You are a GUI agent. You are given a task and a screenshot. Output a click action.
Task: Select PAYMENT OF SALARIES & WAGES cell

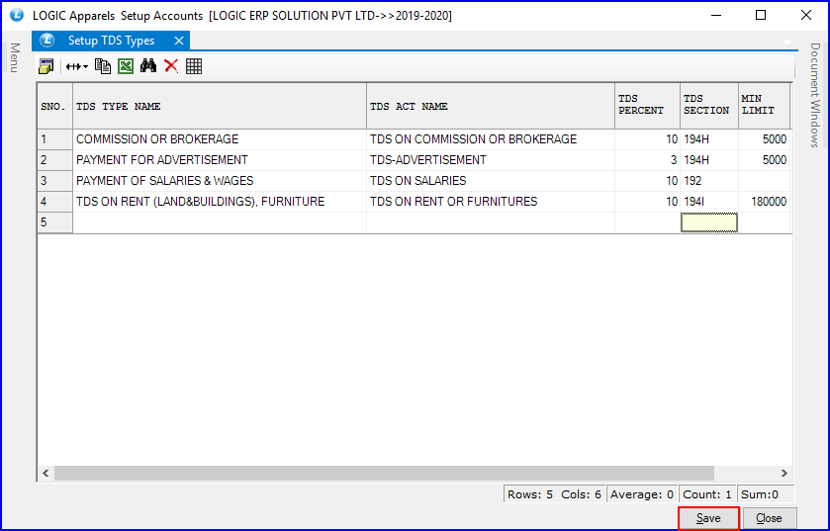tap(220, 181)
